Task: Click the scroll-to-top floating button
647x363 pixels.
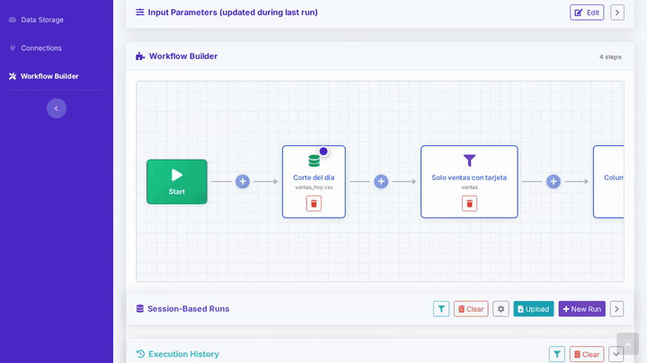Action: (x=627, y=344)
